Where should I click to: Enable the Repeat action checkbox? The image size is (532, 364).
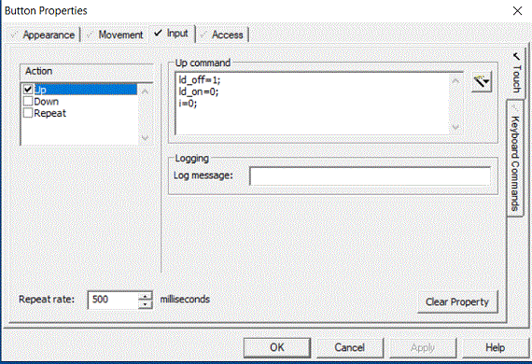coord(28,113)
